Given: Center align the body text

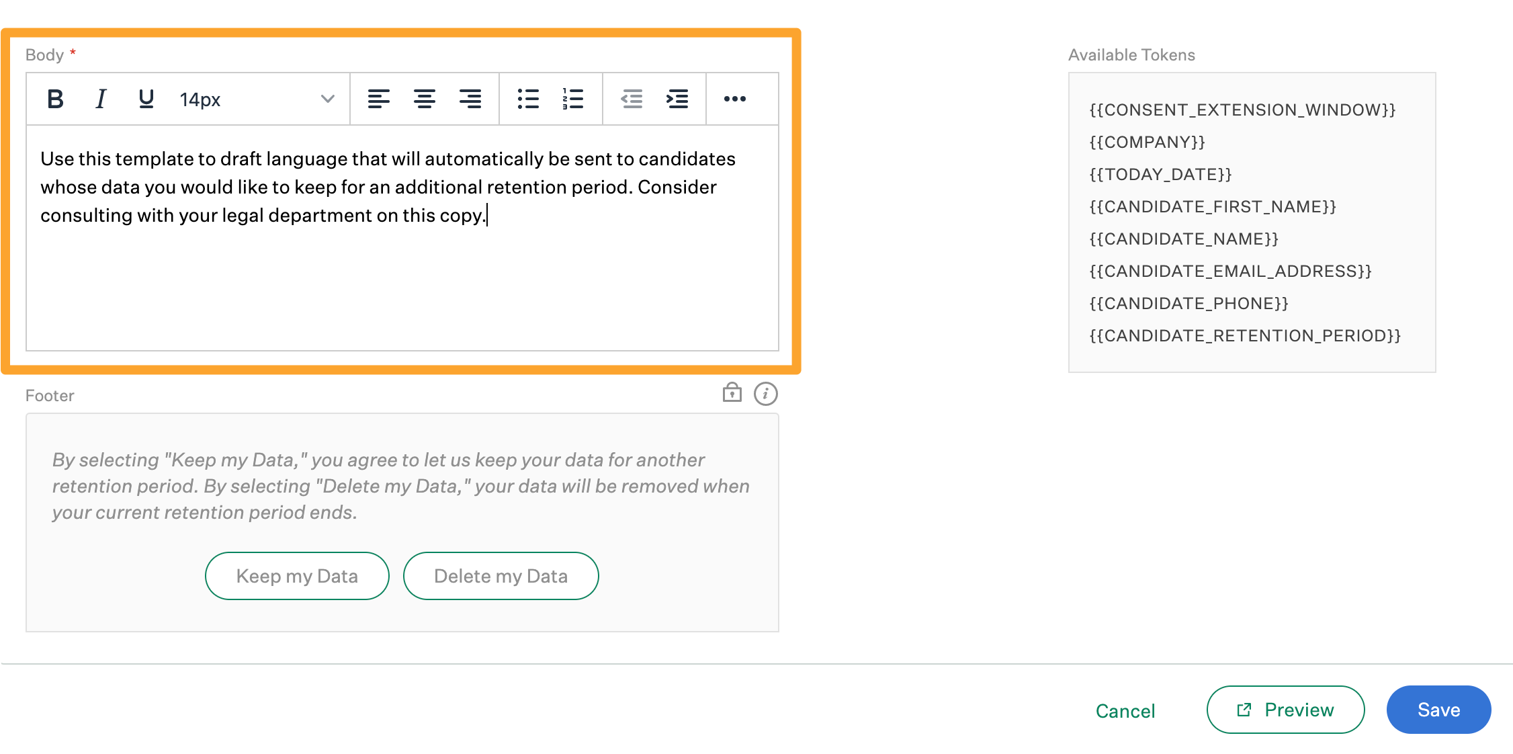Looking at the screenshot, I should [x=425, y=99].
